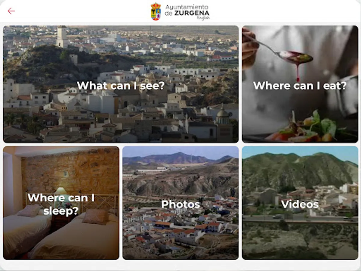Screen dimensions: 361x271
Task: Click the 'Where can I eat?' caption text
Action: (300, 86)
